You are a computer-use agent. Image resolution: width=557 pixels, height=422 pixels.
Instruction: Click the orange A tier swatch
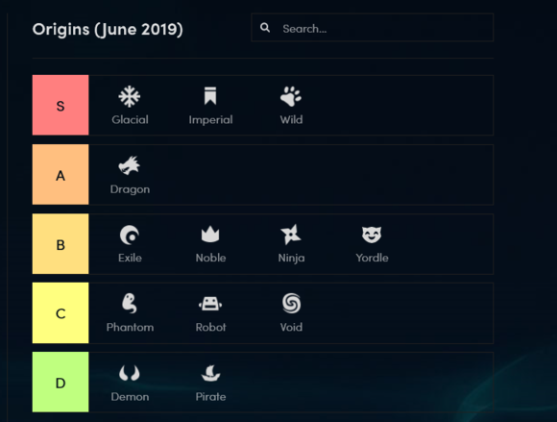click(61, 175)
